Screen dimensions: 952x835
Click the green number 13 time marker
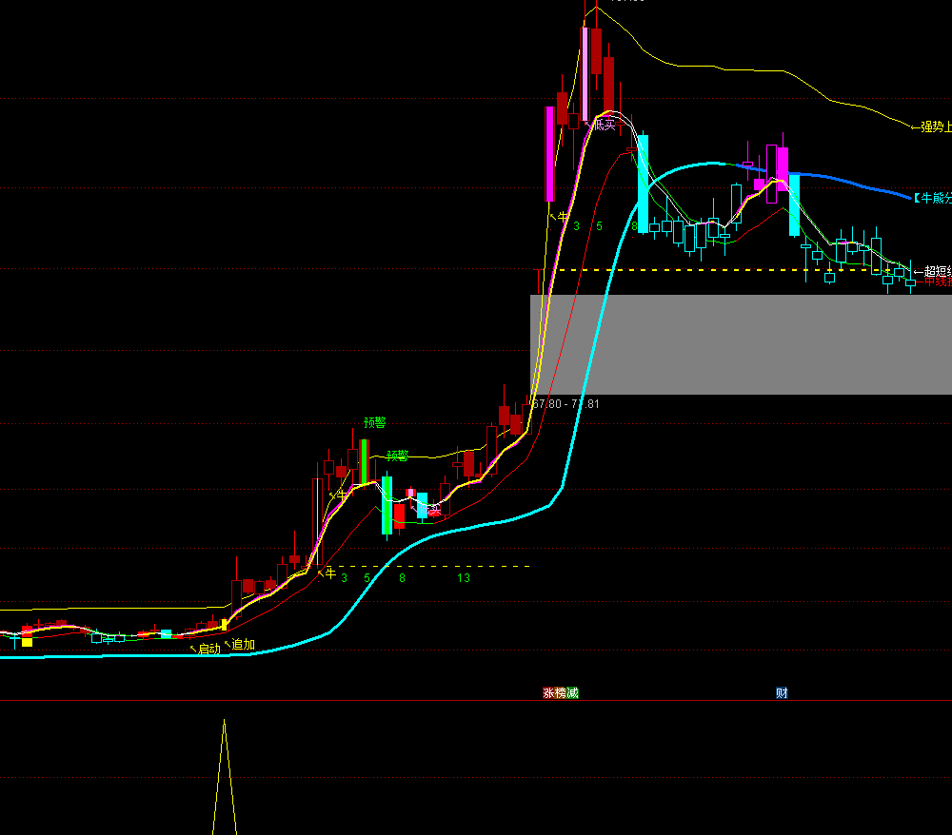464,577
